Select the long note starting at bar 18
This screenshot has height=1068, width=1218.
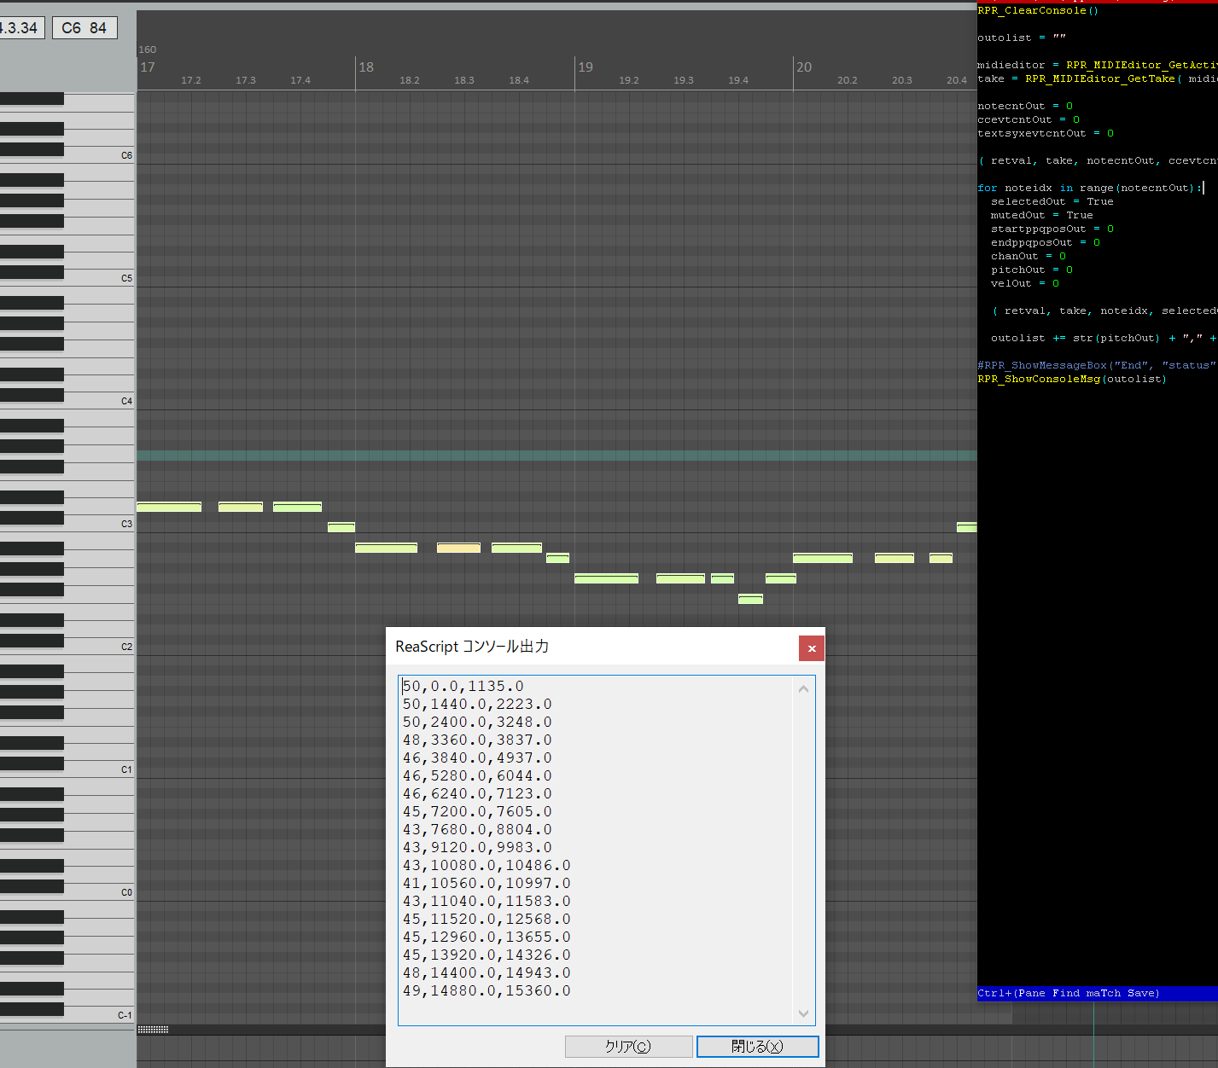pyautogui.click(x=386, y=548)
